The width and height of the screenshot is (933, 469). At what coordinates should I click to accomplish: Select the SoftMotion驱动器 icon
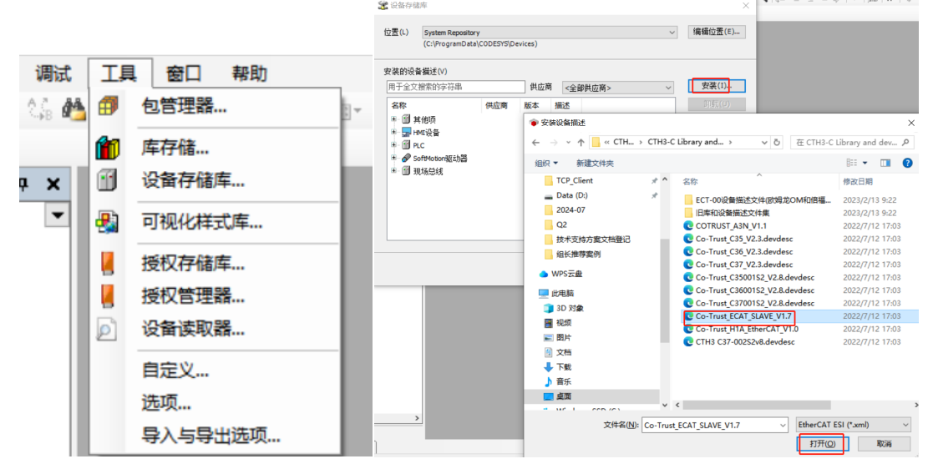[406, 158]
